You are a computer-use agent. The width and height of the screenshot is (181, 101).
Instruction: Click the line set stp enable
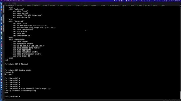pyautogui.click(x=20, y=32)
